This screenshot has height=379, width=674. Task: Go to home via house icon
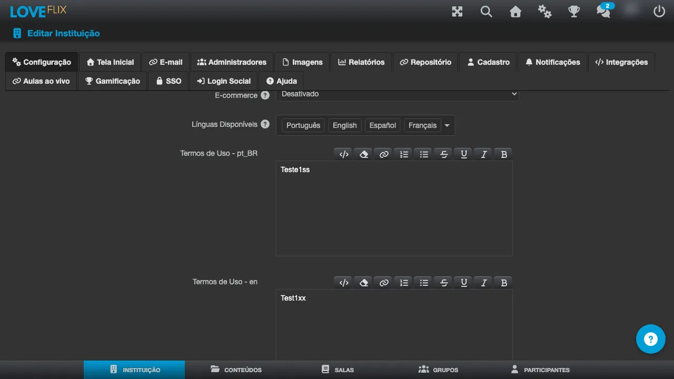coord(516,11)
